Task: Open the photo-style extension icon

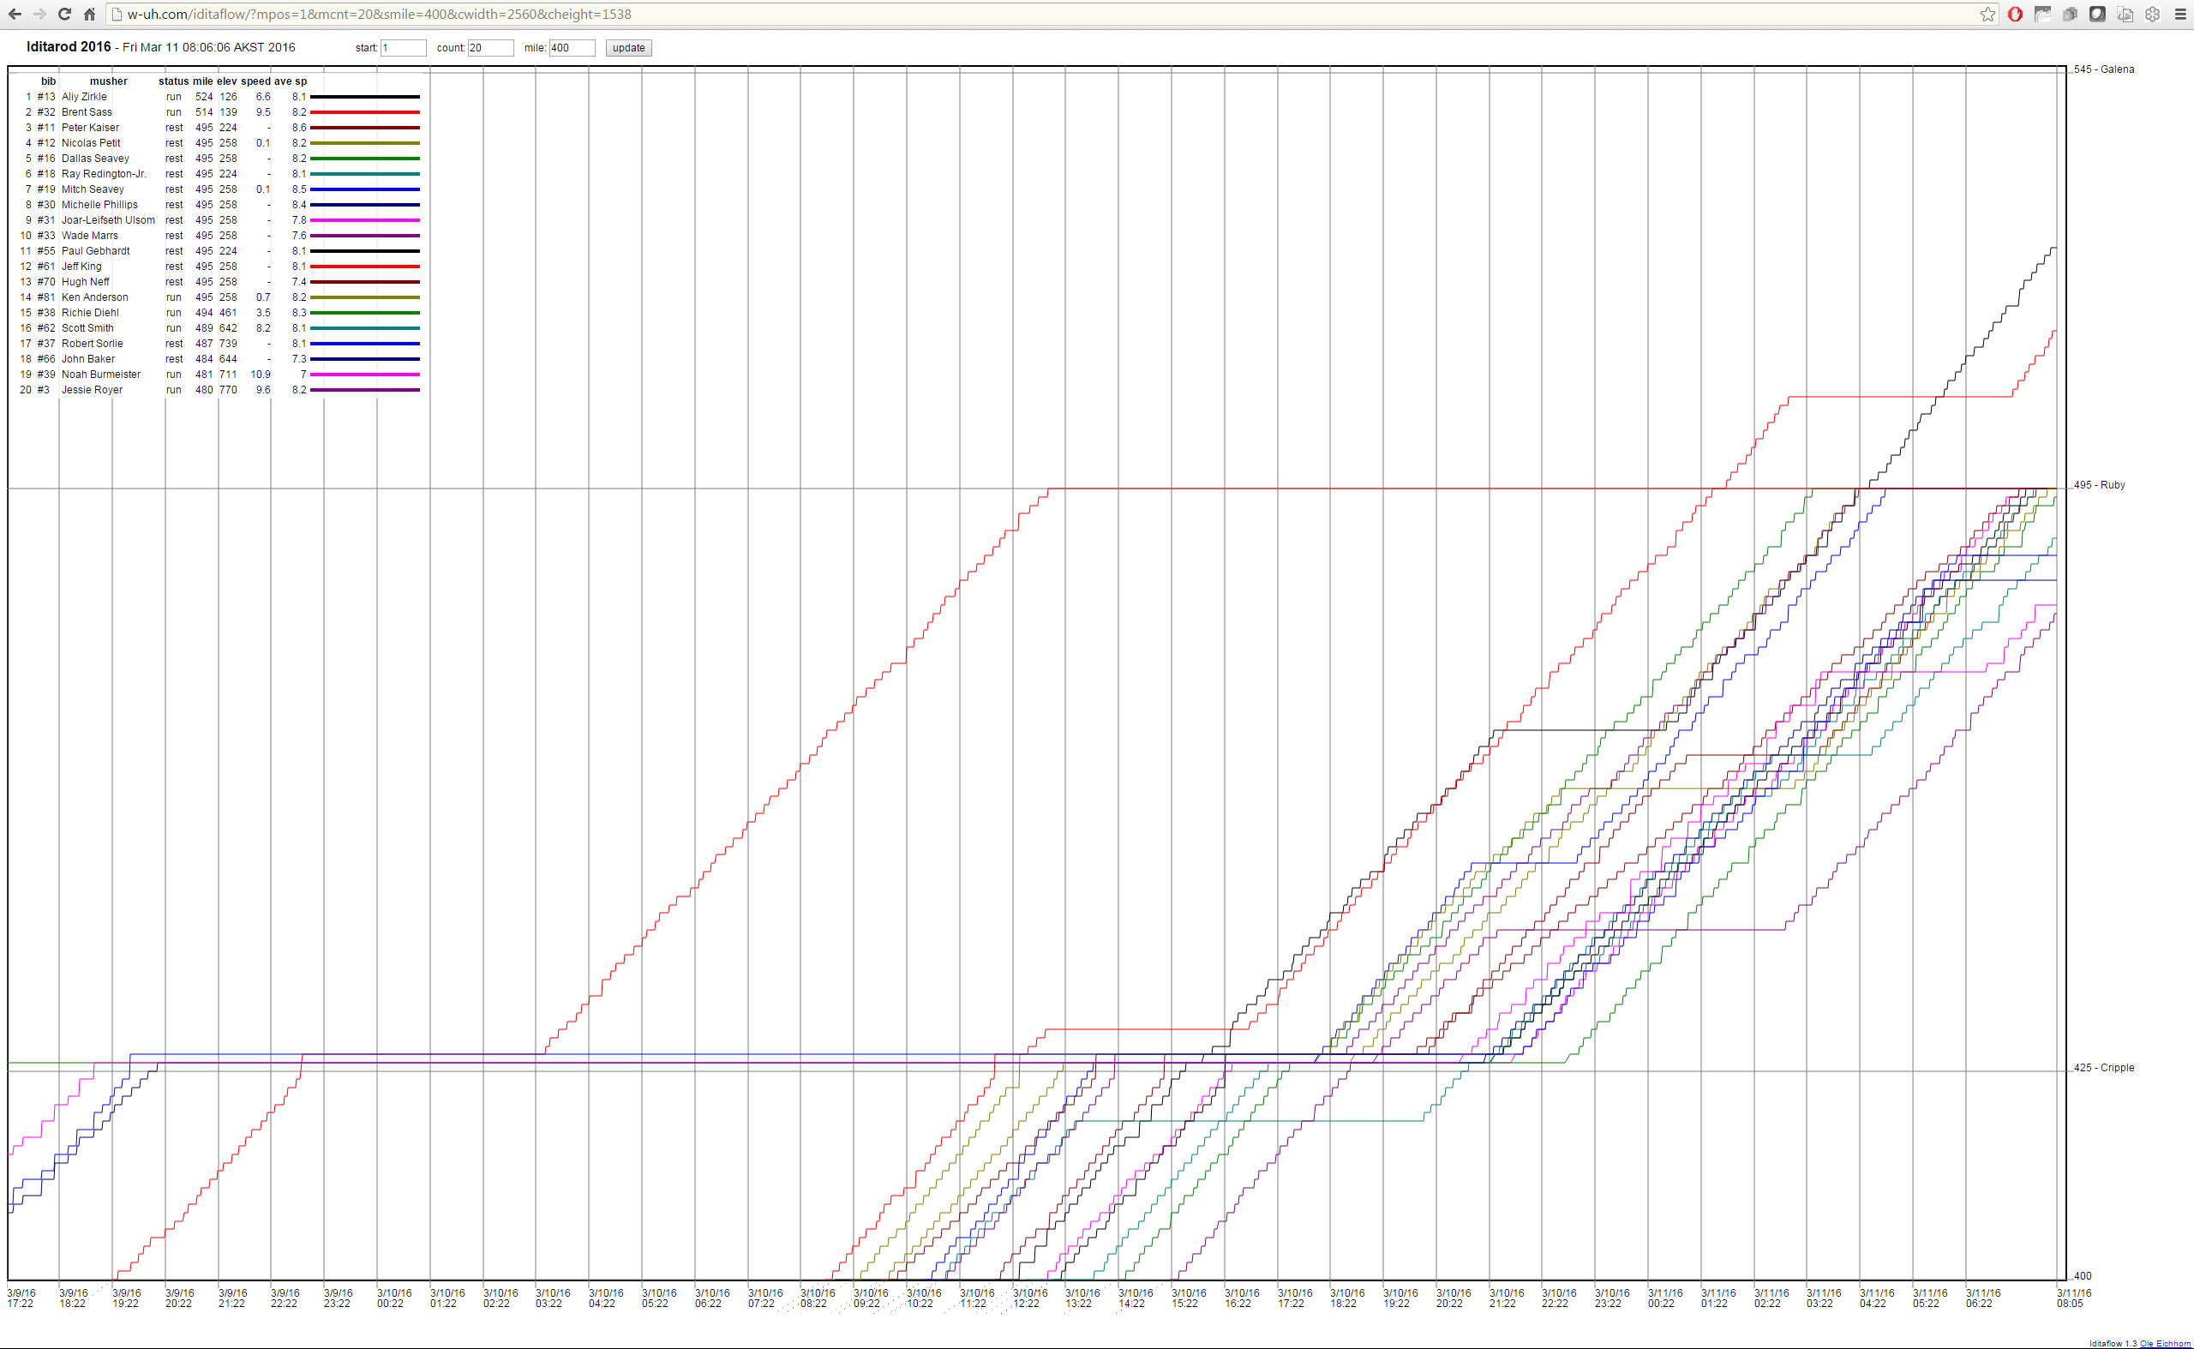Action: (2042, 15)
